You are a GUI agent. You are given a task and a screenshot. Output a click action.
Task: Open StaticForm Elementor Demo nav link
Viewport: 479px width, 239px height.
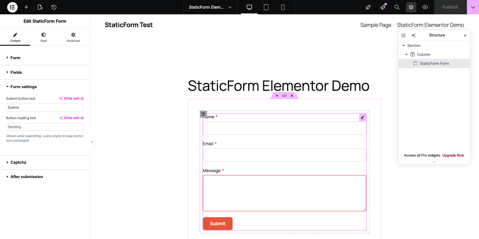pos(431,25)
